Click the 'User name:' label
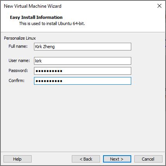This screenshot has height=166, width=166. (x=19, y=60)
